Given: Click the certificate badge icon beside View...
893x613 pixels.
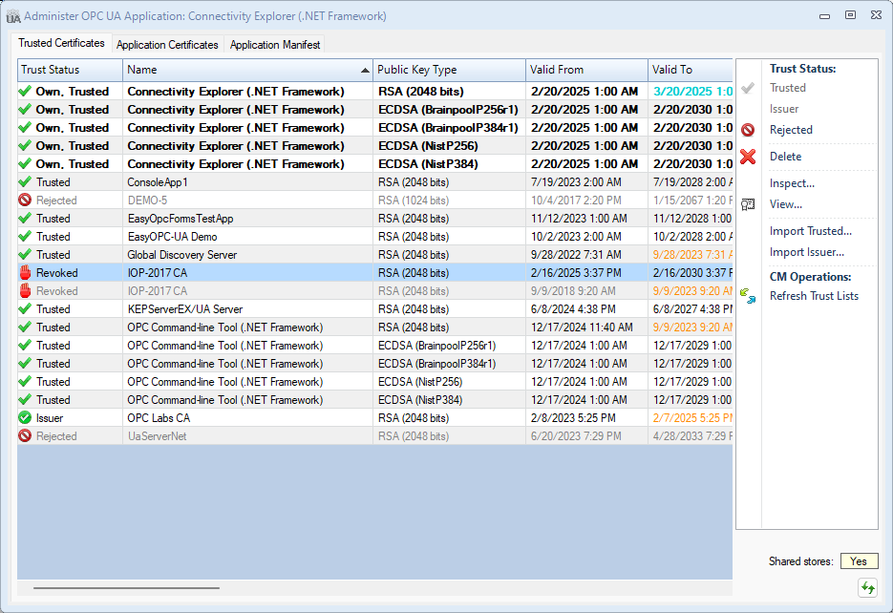Looking at the screenshot, I should pos(747,202).
